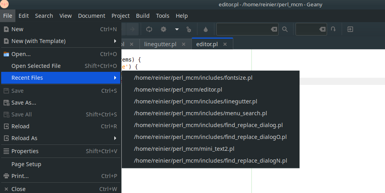Image resolution: width=385 pixels, height=193 pixels.
Task: Clear the toolbar search field
Action: 273,29
